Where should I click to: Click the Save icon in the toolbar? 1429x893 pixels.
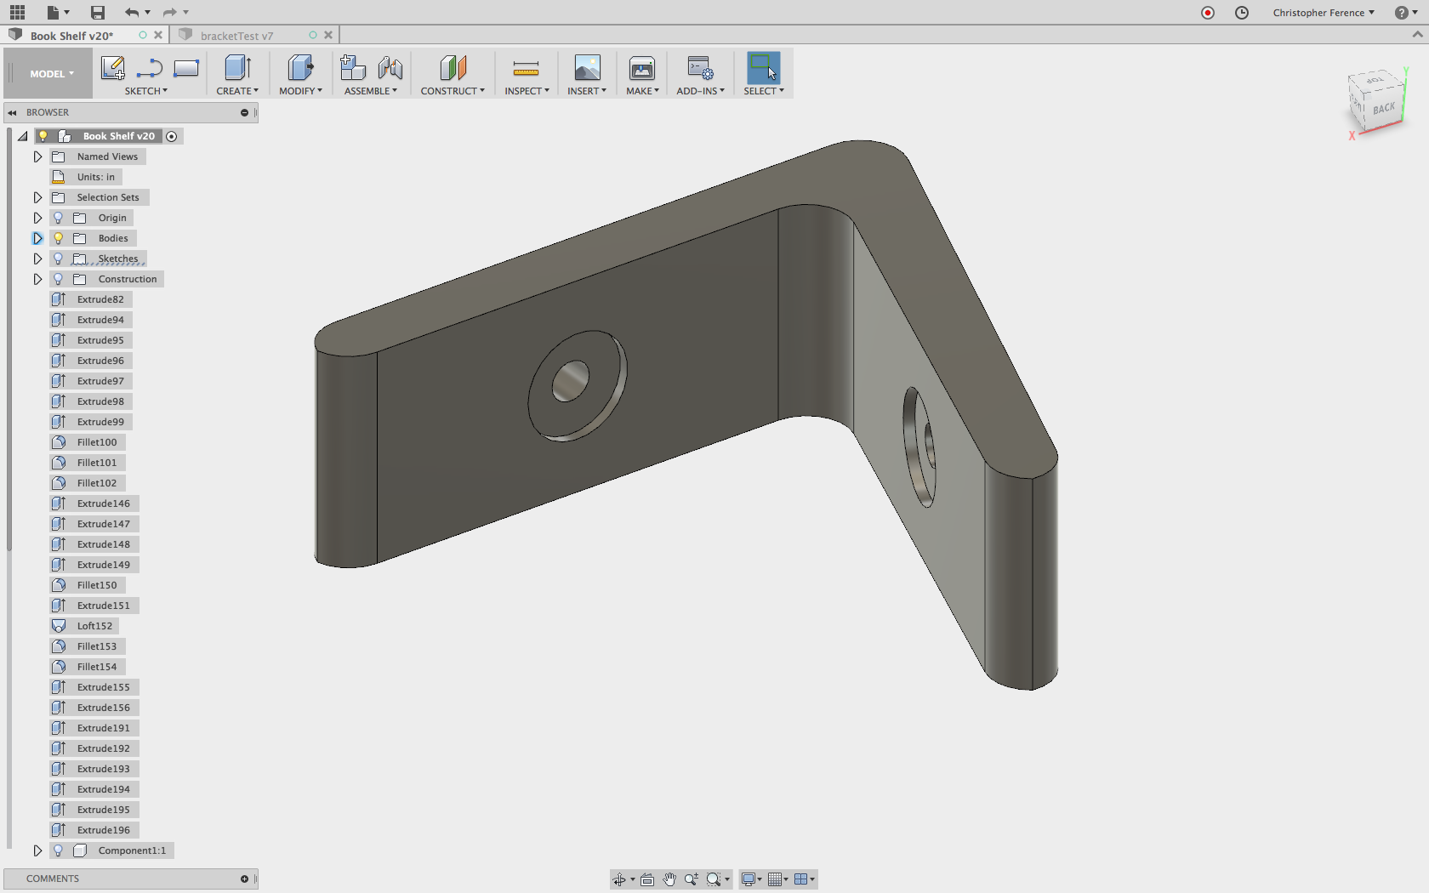(x=97, y=12)
